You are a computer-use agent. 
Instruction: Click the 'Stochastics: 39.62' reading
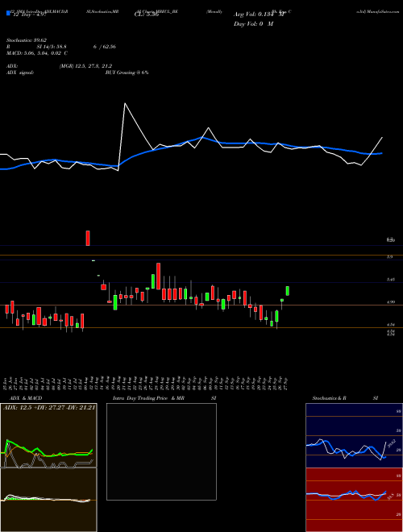coord(26,40)
